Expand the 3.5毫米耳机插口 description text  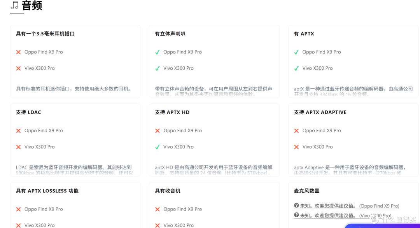point(73,89)
